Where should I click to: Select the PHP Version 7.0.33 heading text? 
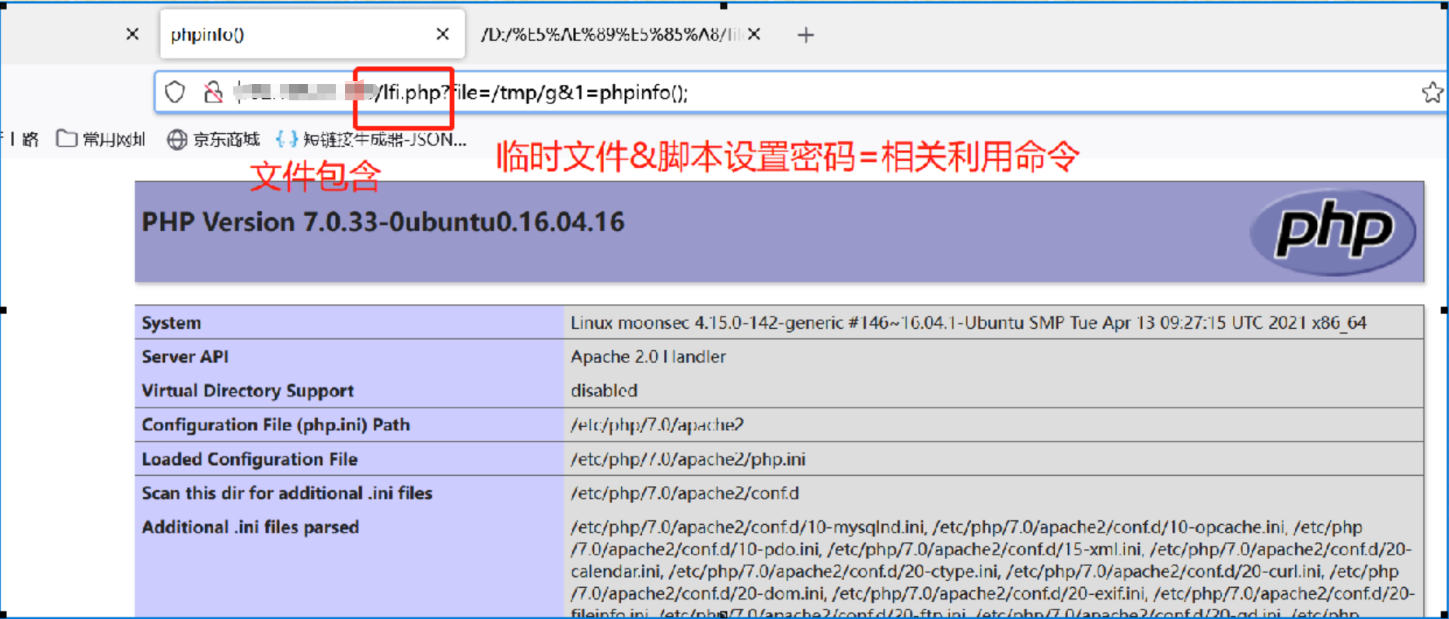pos(382,222)
